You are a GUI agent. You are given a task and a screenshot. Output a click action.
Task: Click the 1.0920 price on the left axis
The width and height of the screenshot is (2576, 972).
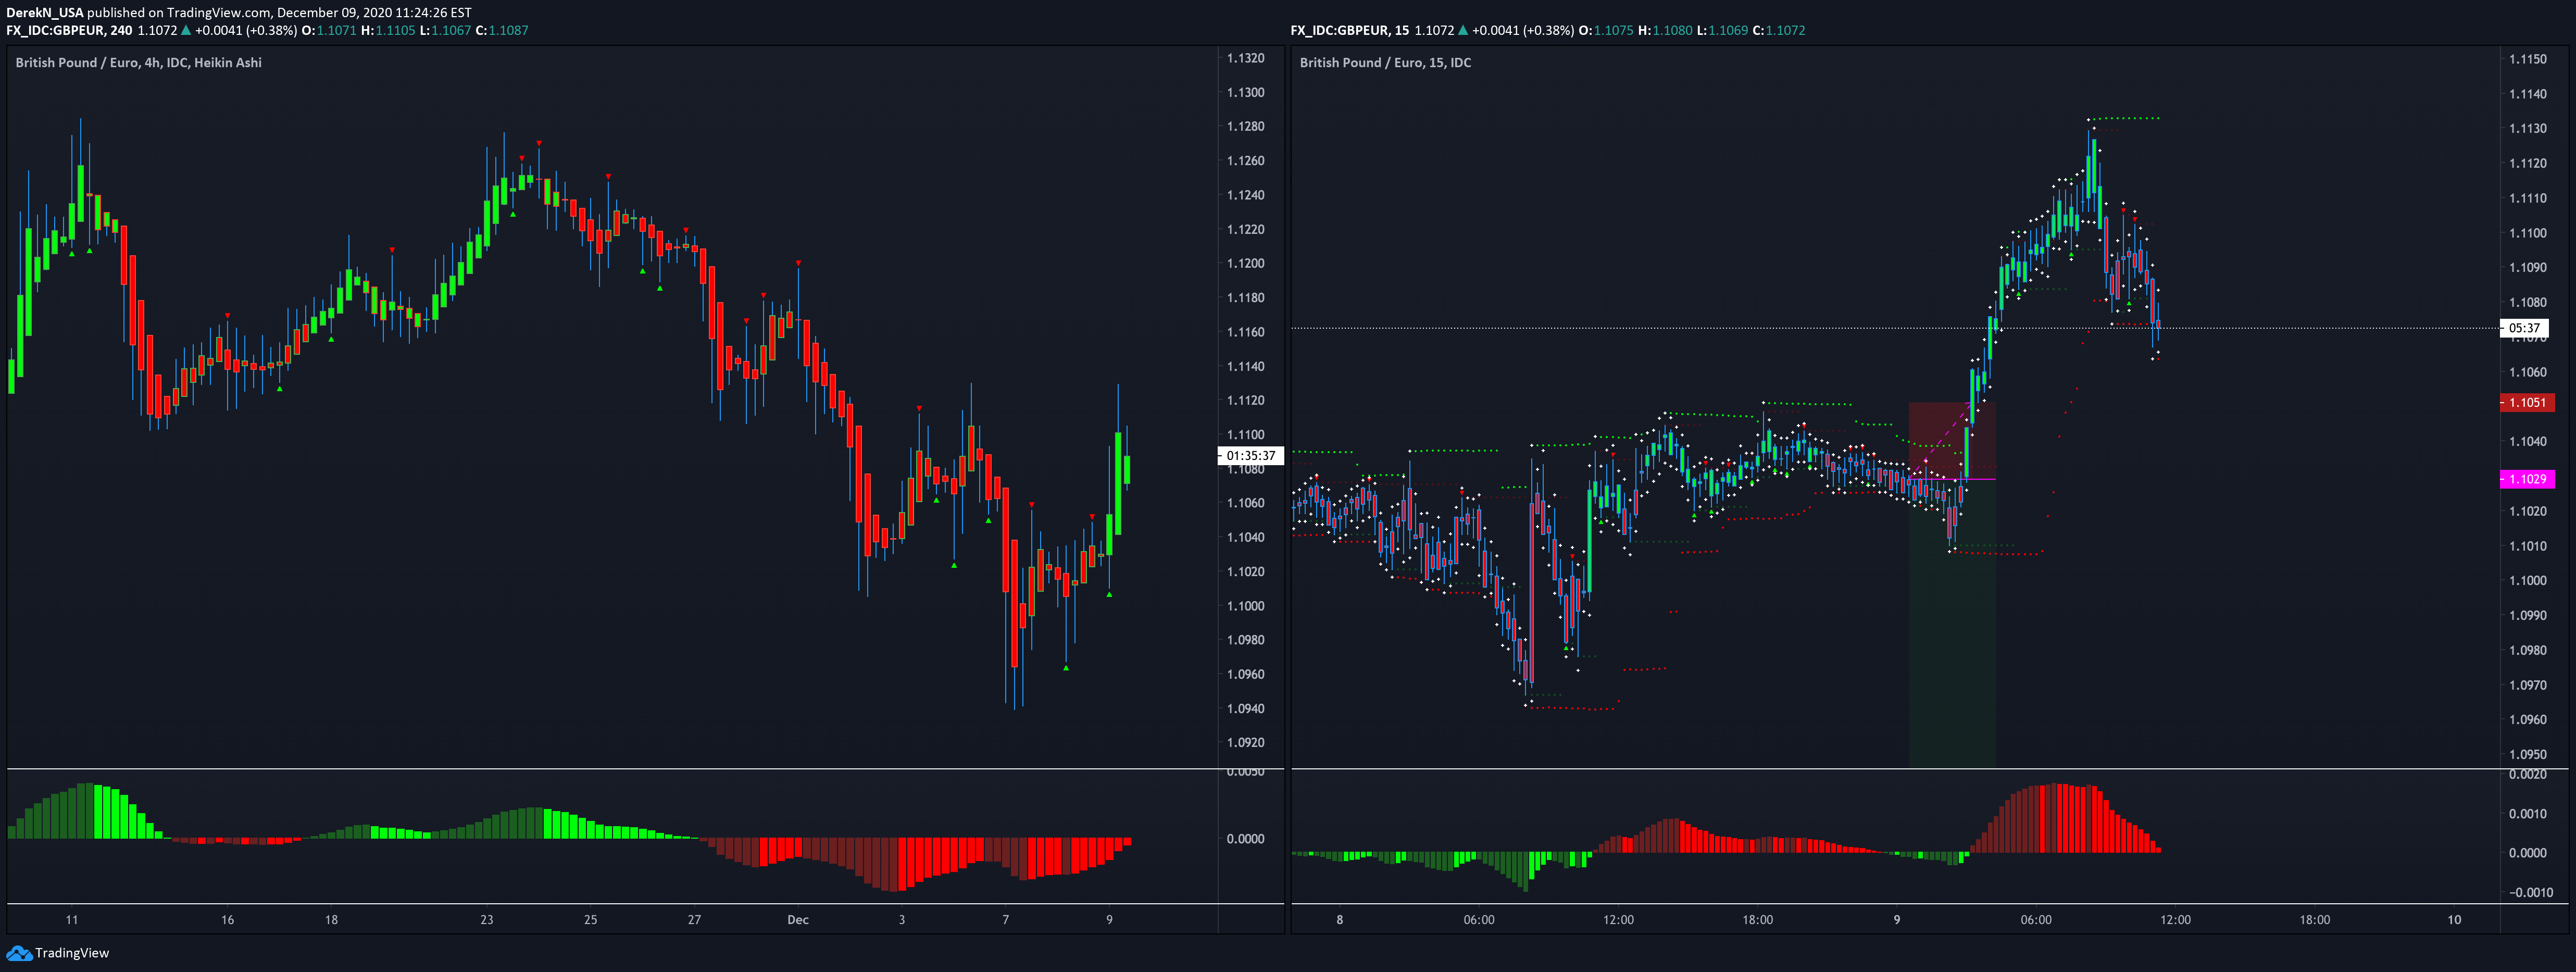click(1245, 743)
